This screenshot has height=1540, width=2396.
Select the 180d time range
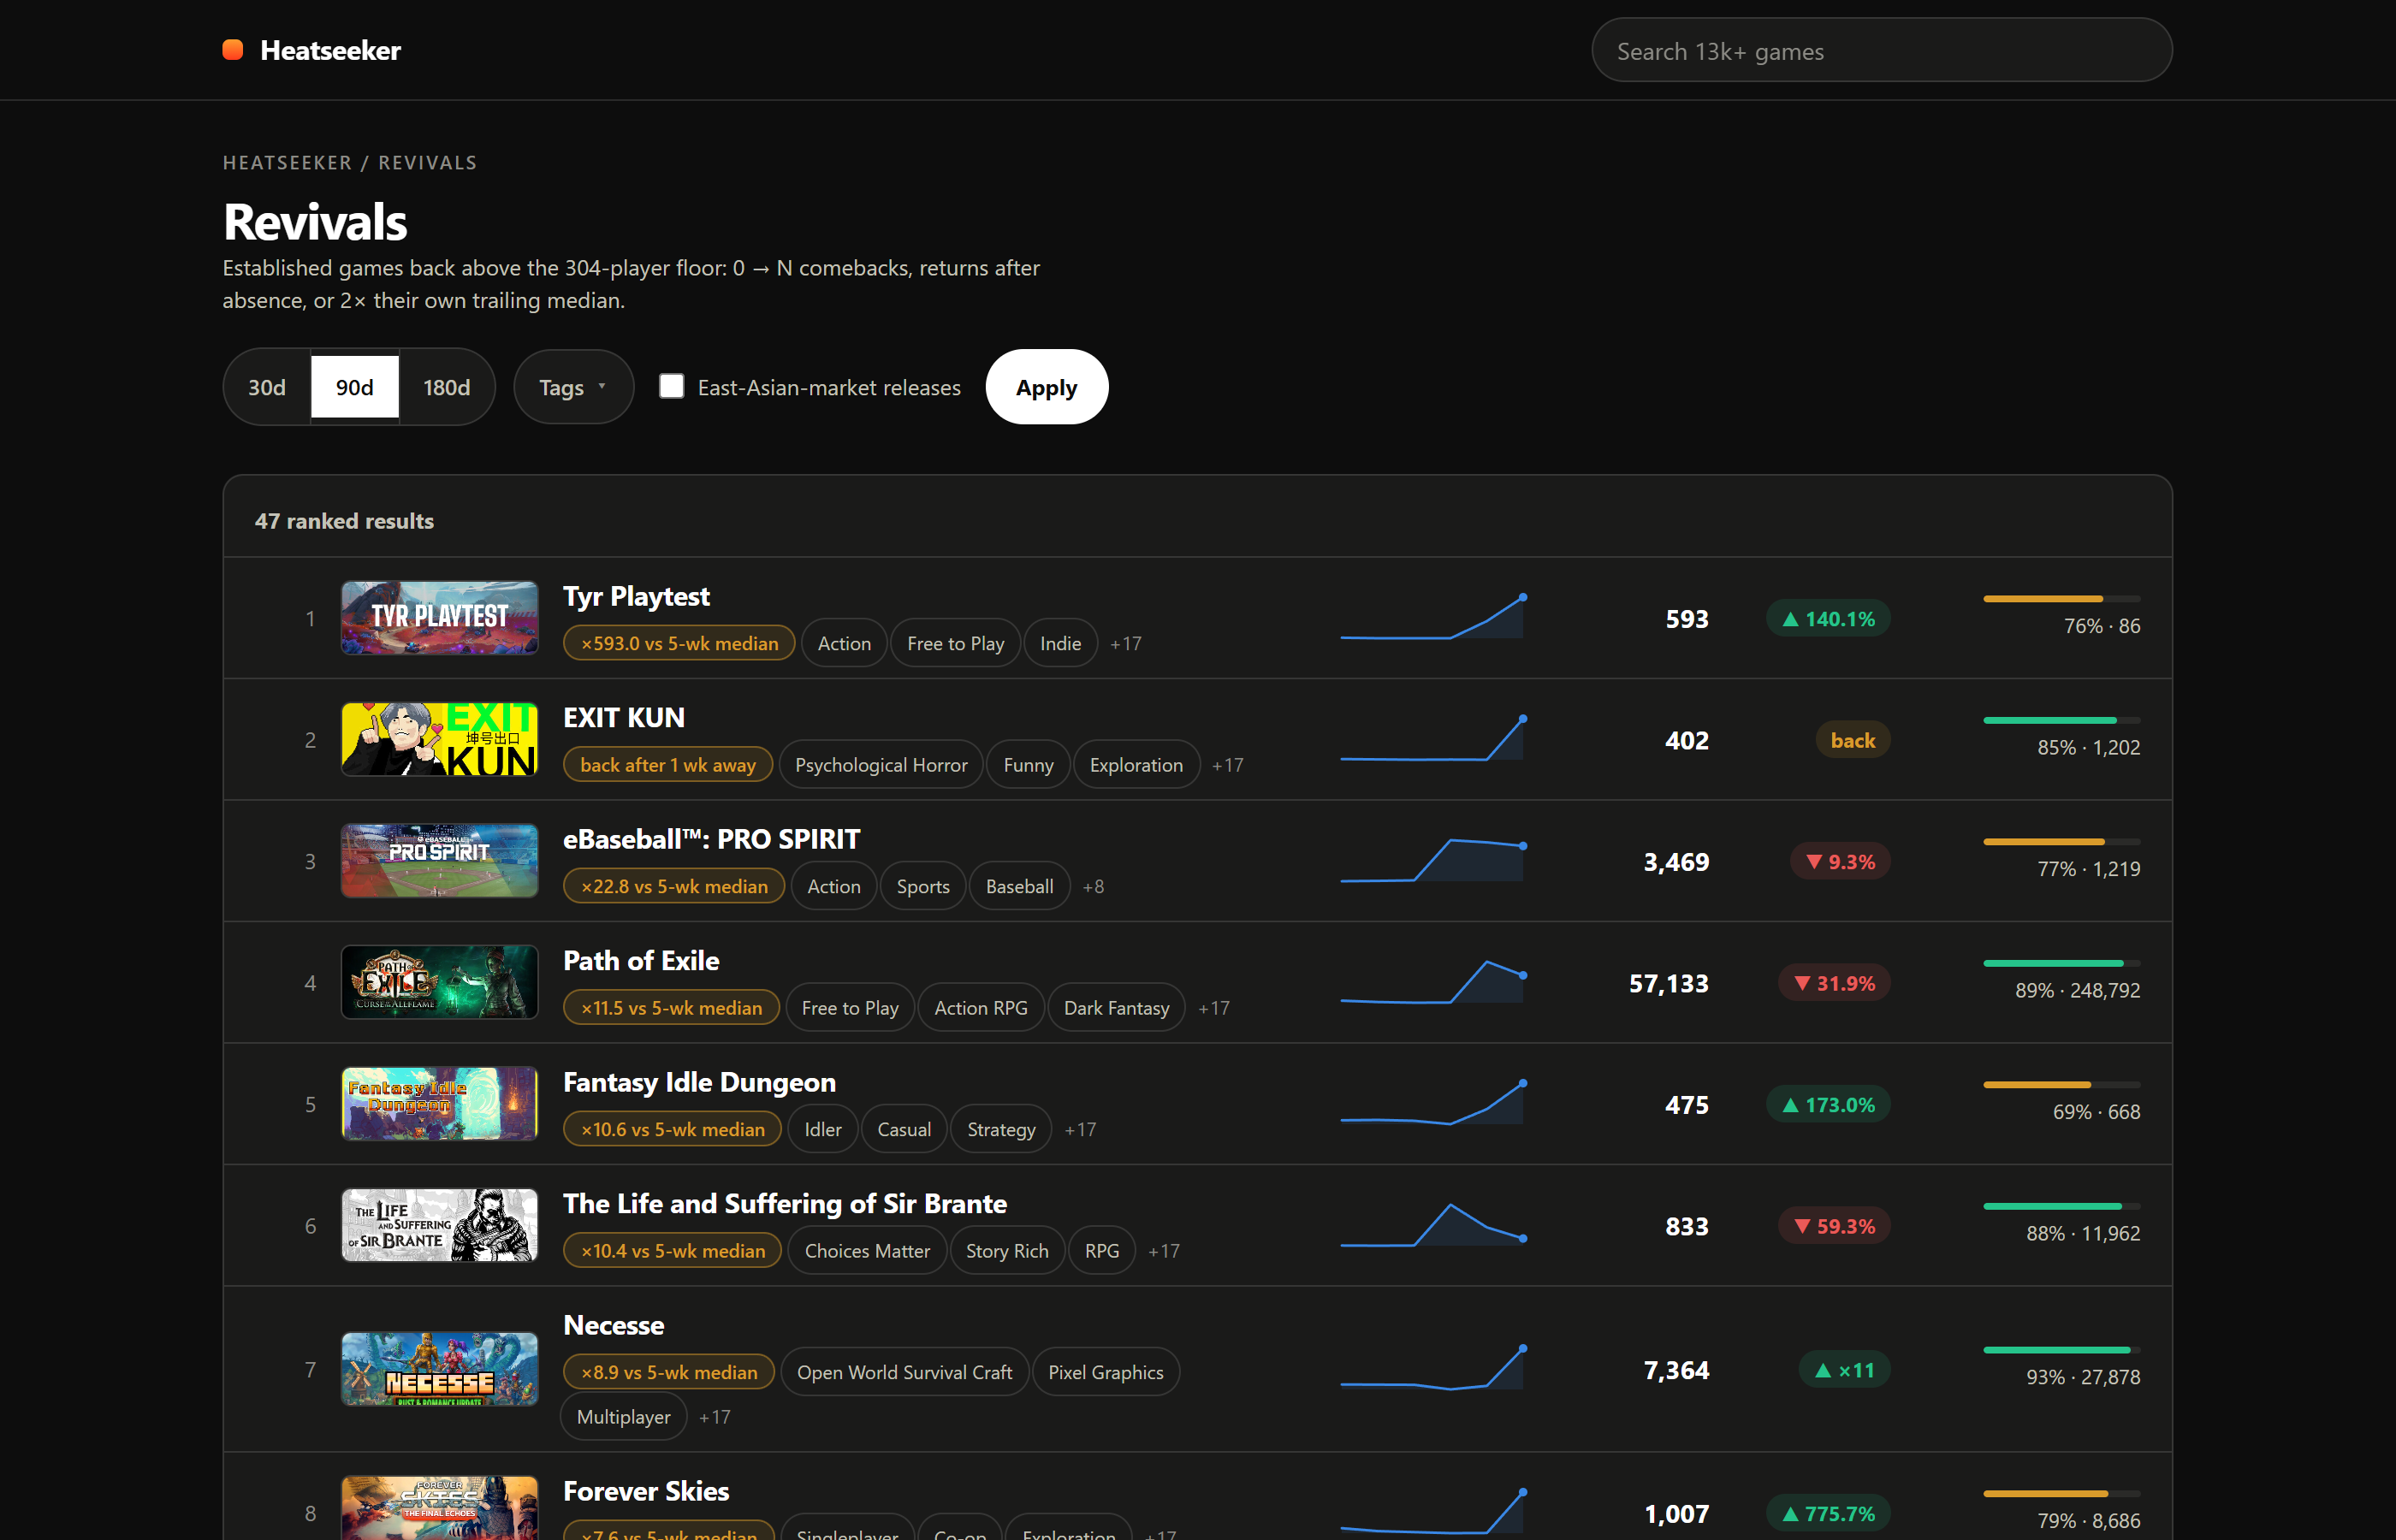[447, 387]
